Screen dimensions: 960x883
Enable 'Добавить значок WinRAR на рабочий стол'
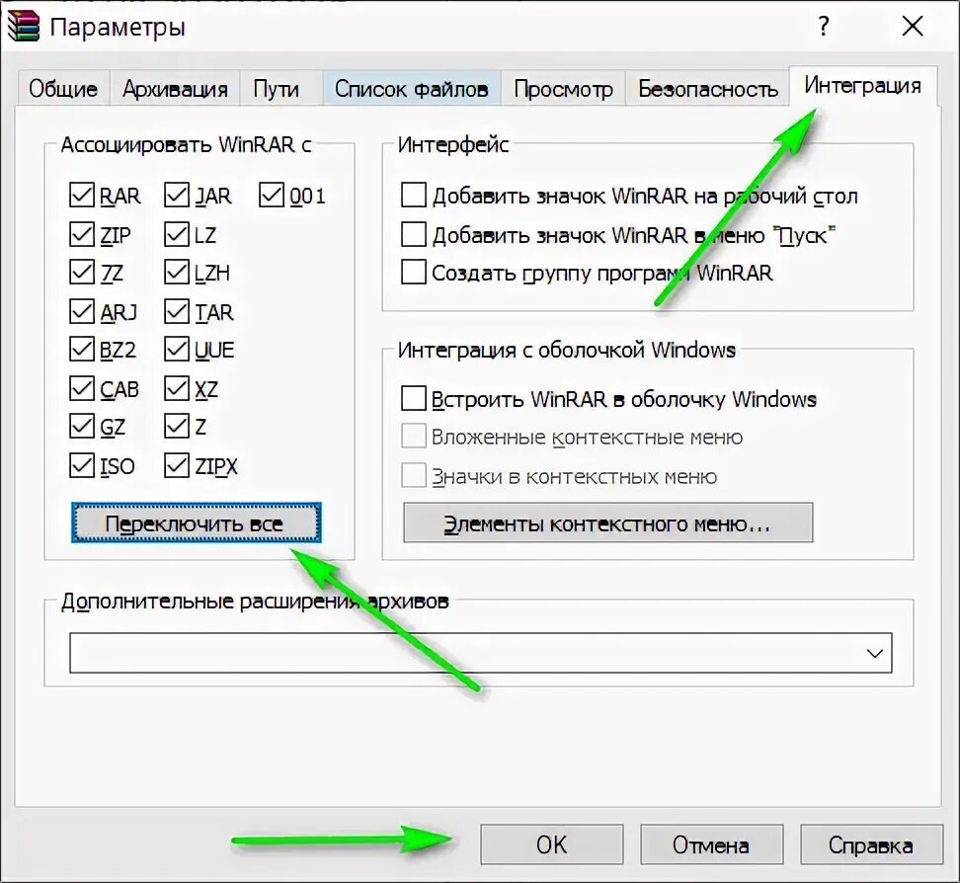coord(412,196)
